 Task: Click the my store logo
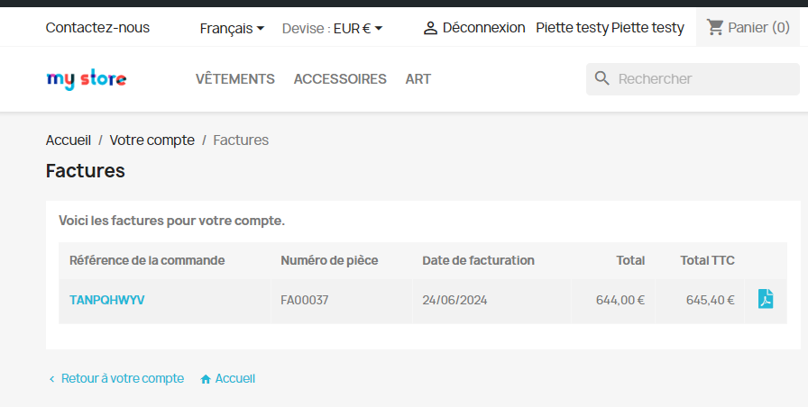[x=86, y=79]
